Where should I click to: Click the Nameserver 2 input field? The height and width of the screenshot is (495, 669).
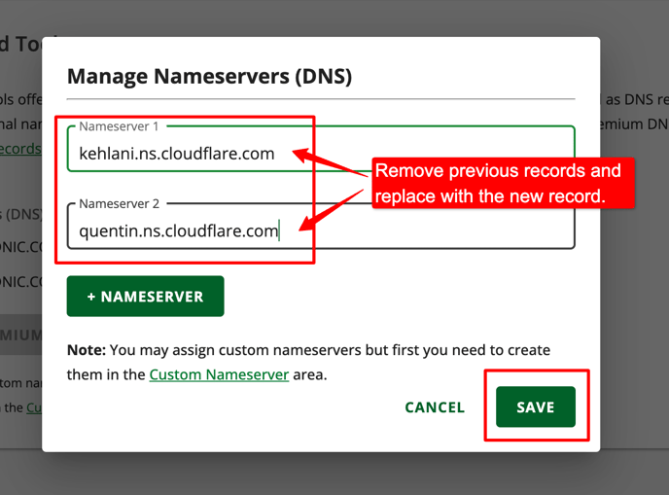coord(321,227)
